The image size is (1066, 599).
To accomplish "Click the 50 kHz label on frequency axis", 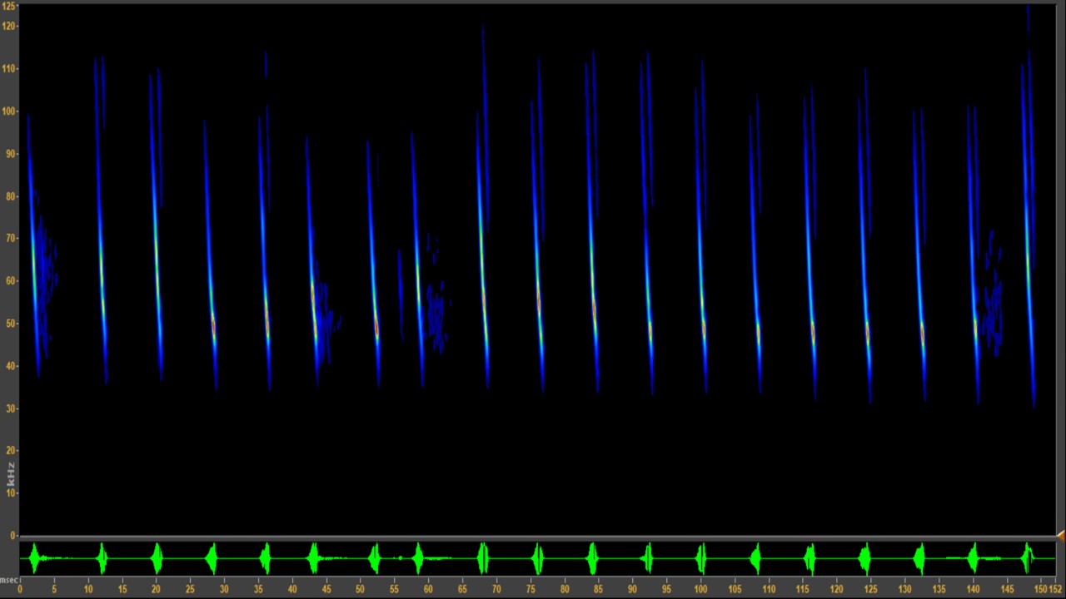I will click(x=11, y=324).
